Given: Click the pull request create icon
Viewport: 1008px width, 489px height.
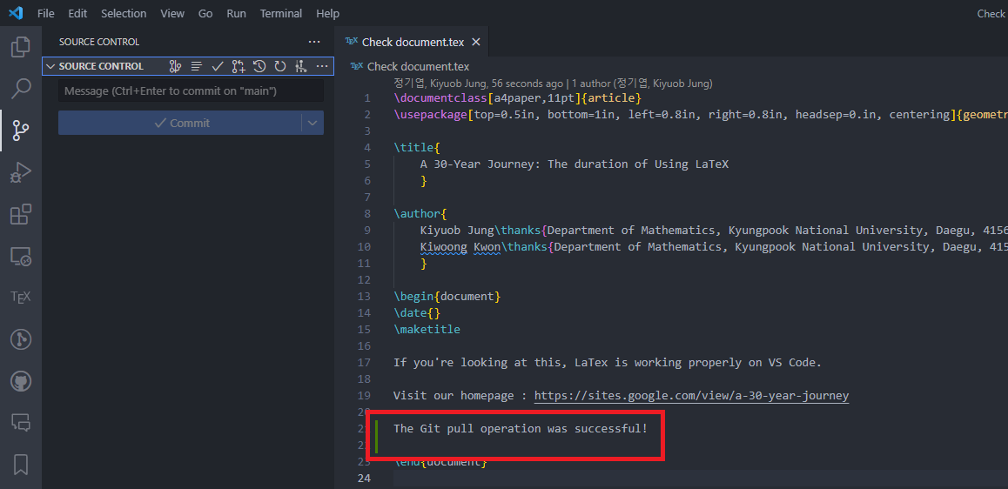Looking at the screenshot, I should tap(239, 66).
